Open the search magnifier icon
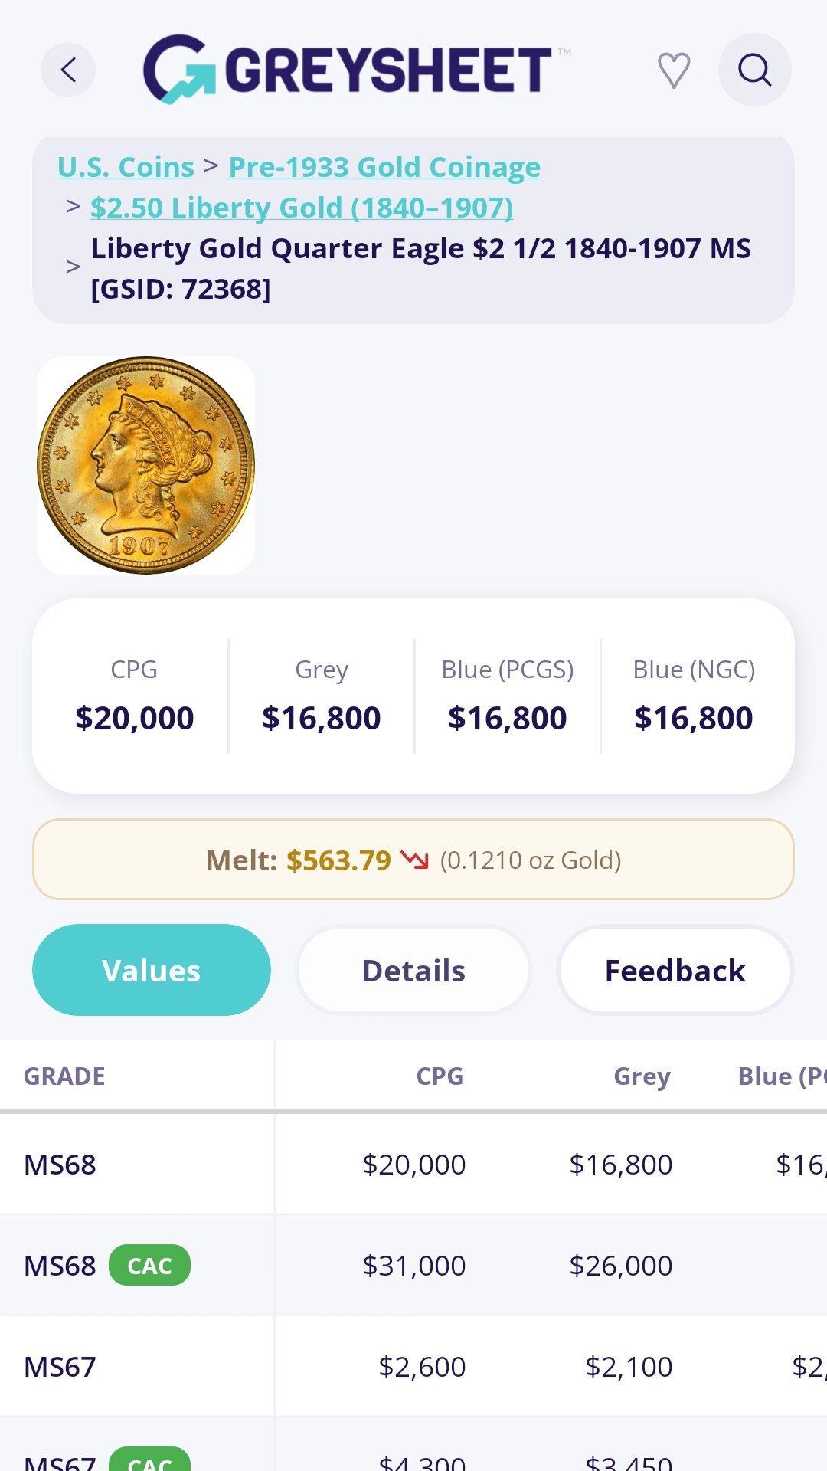Viewport: 827px width, 1471px height. (x=754, y=70)
